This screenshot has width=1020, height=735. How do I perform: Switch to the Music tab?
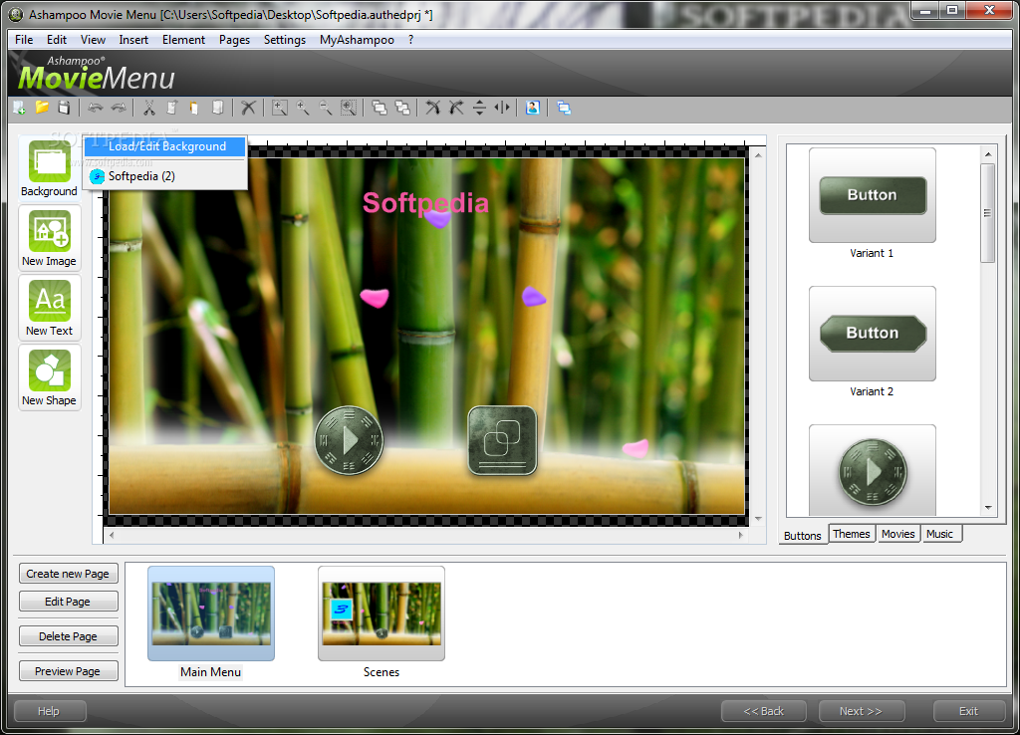coord(939,534)
